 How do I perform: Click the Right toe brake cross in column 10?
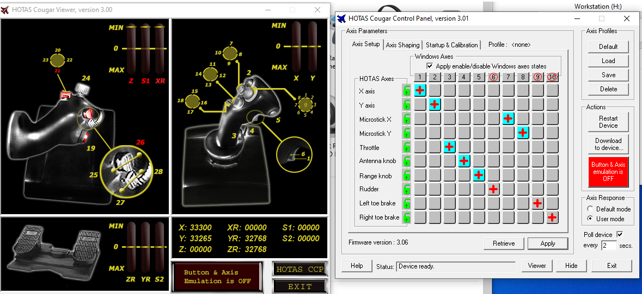(552, 217)
